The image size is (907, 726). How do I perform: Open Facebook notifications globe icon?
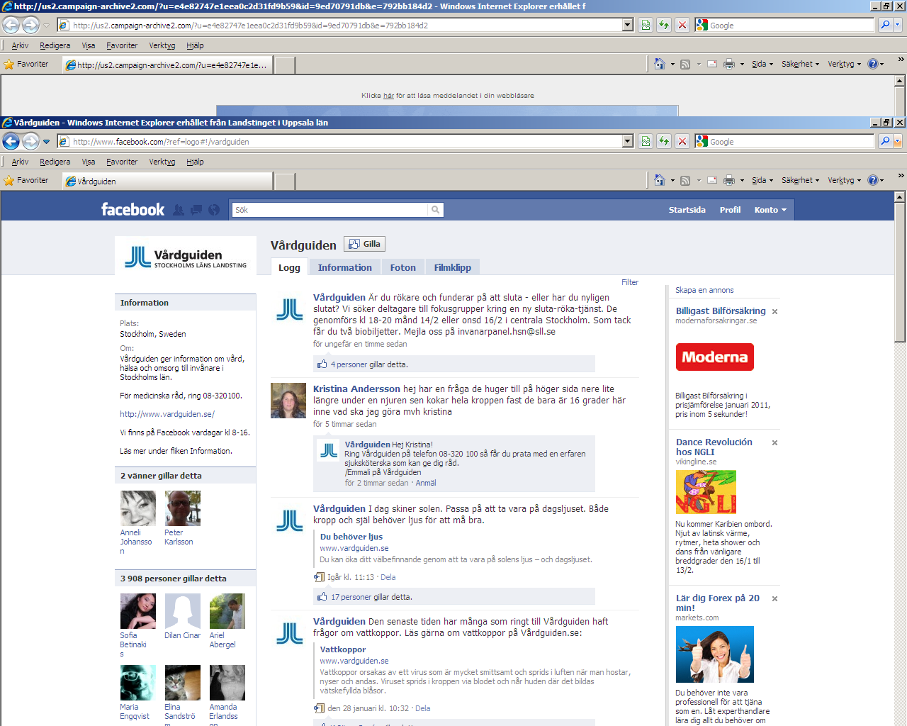point(214,210)
